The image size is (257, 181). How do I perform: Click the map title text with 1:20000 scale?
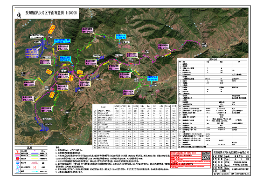coord(51,13)
